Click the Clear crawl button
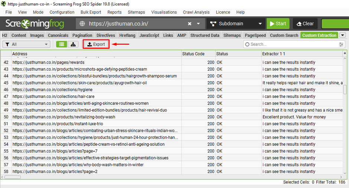The height and width of the screenshot is (188, 349). [x=305, y=24]
